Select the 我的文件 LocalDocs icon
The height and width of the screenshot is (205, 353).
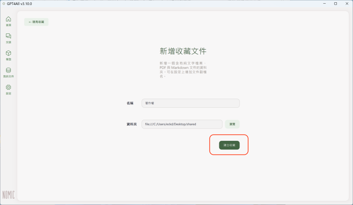pyautogui.click(x=8, y=72)
